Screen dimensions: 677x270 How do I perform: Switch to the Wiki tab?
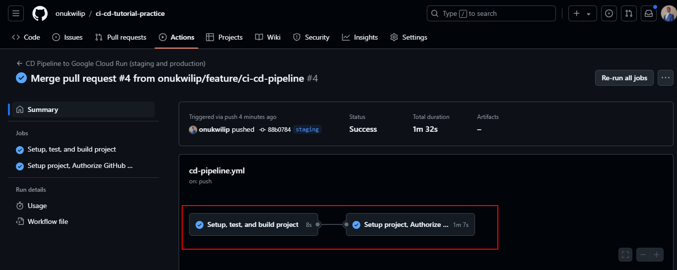coord(268,37)
